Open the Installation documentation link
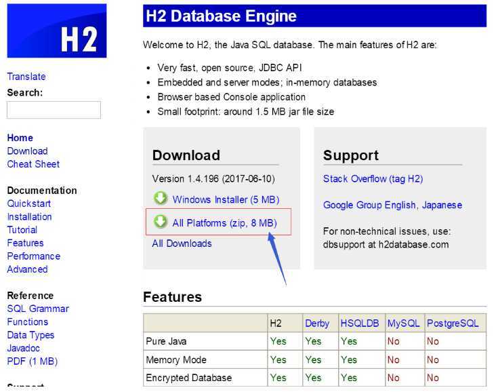500x392 pixels. point(29,217)
